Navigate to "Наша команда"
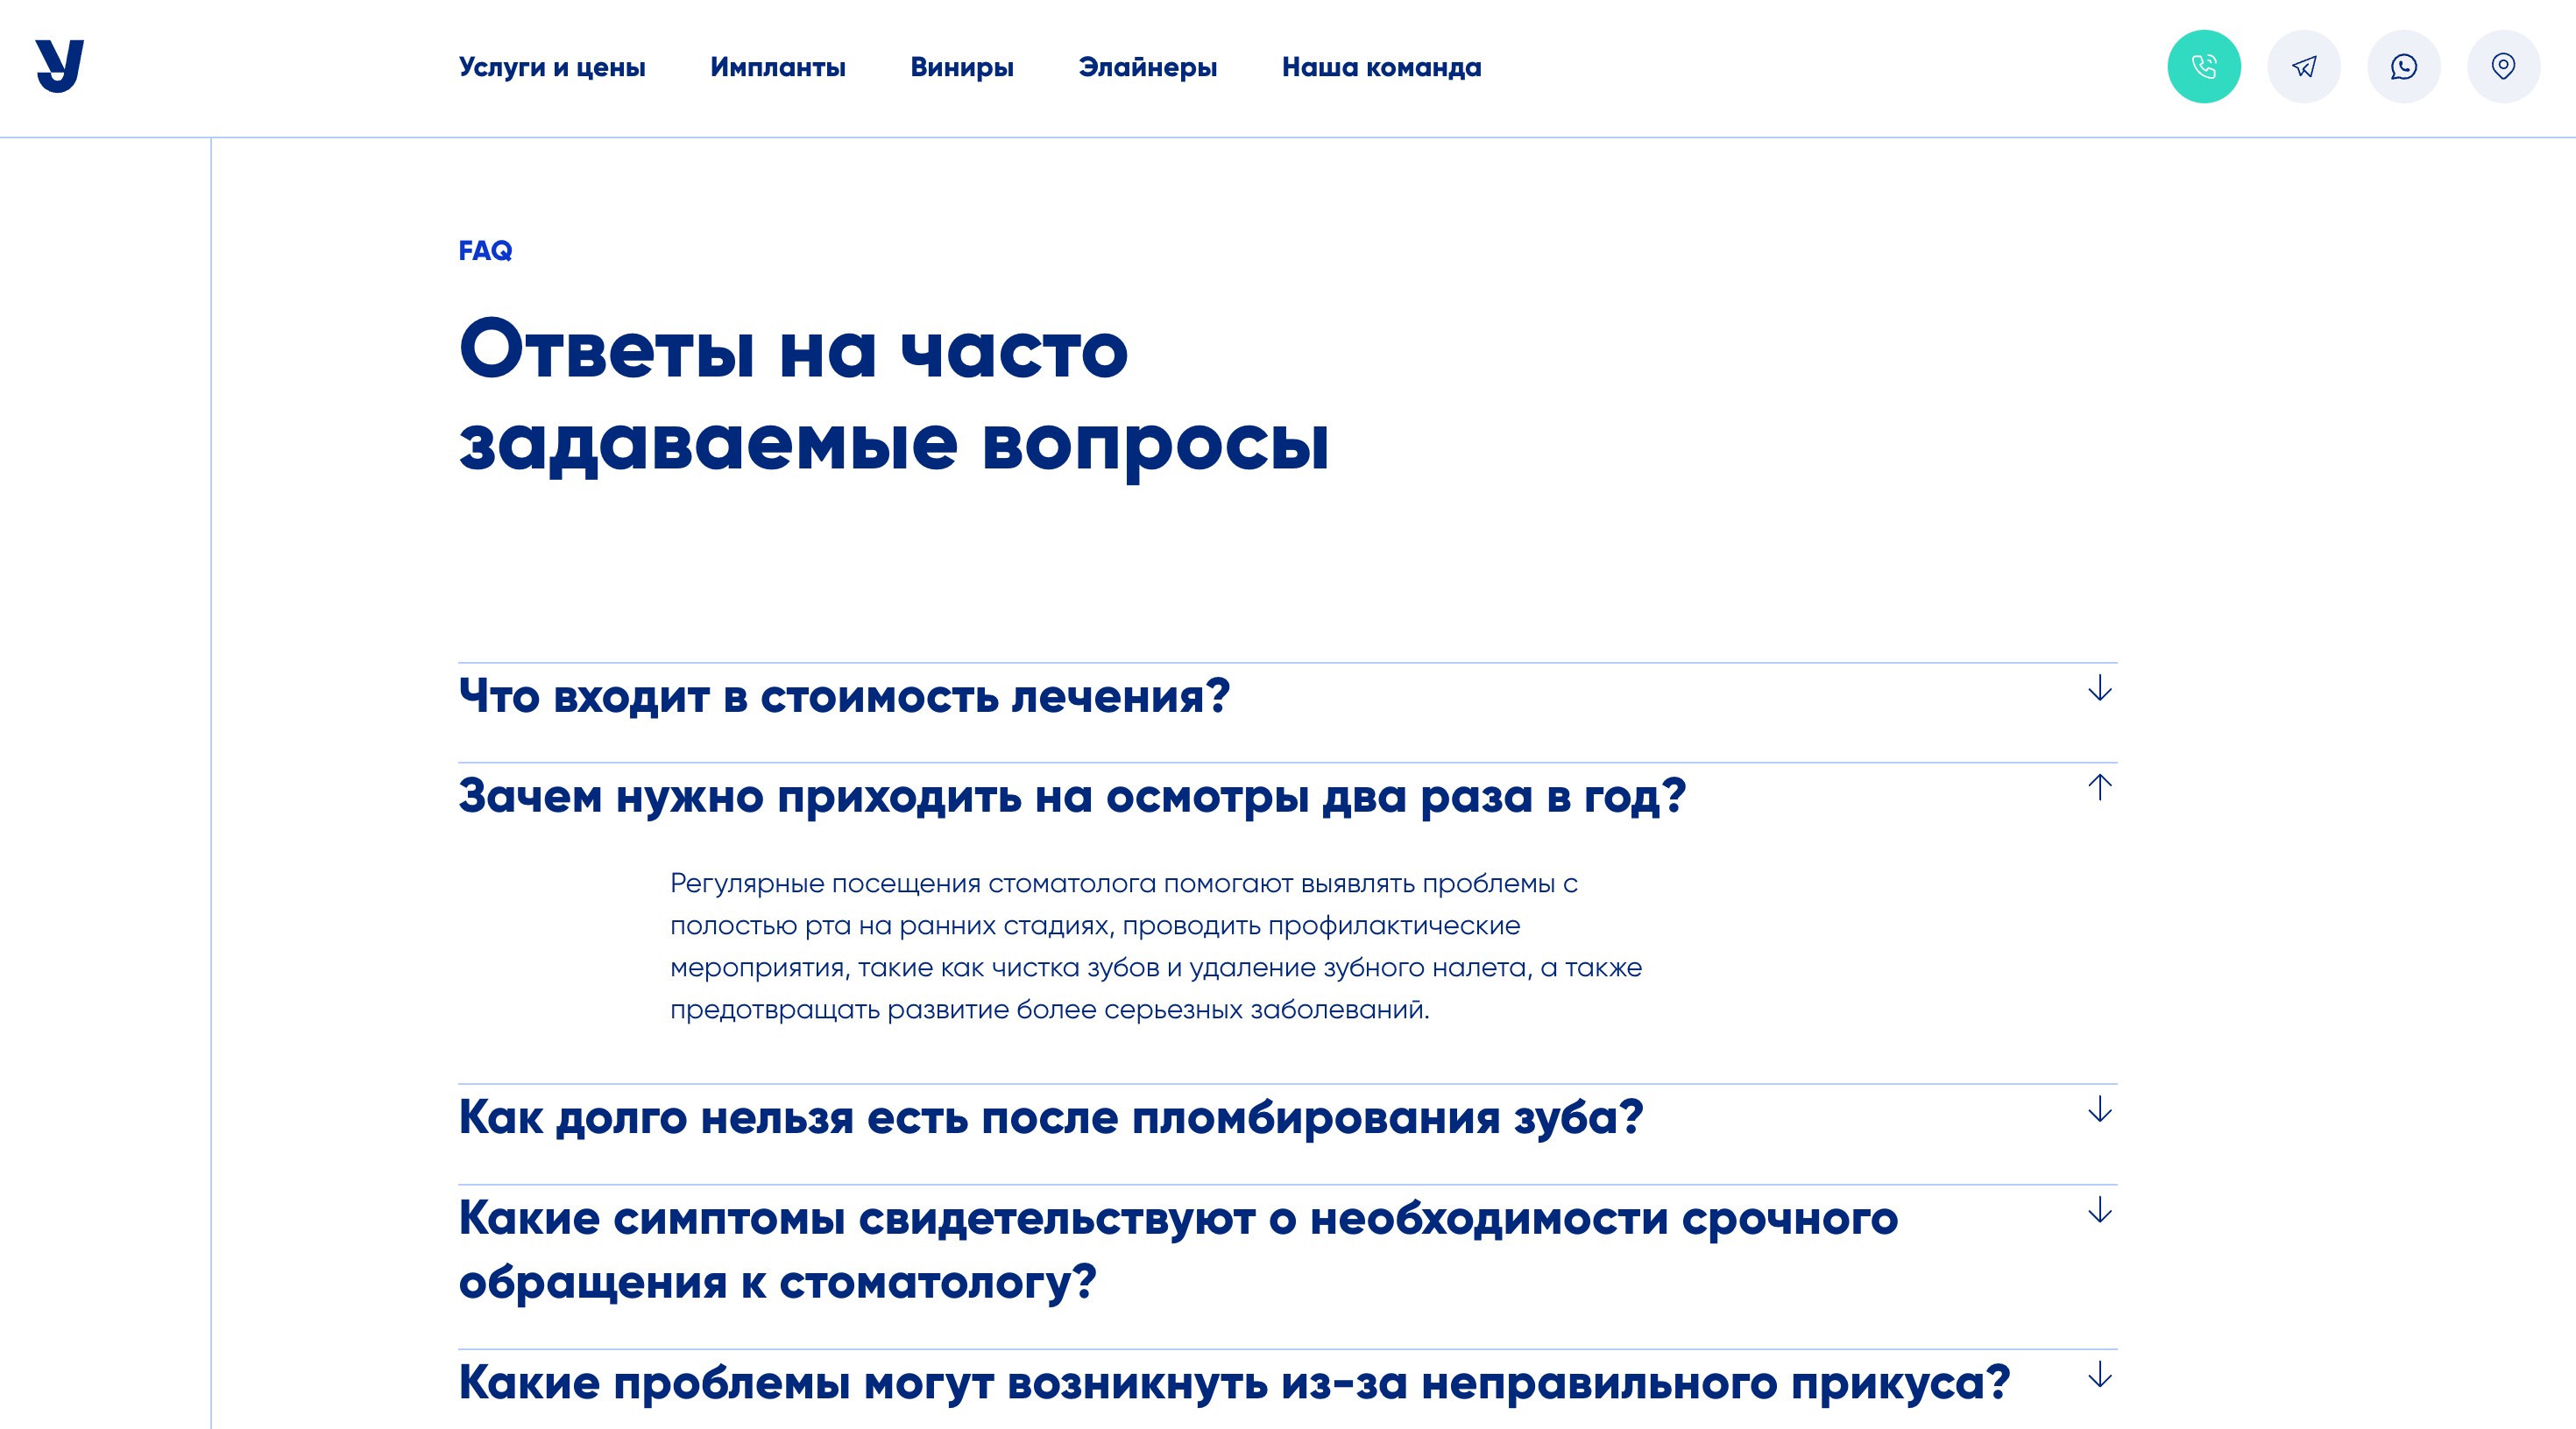The height and width of the screenshot is (1429, 2576). pyautogui.click(x=1381, y=67)
